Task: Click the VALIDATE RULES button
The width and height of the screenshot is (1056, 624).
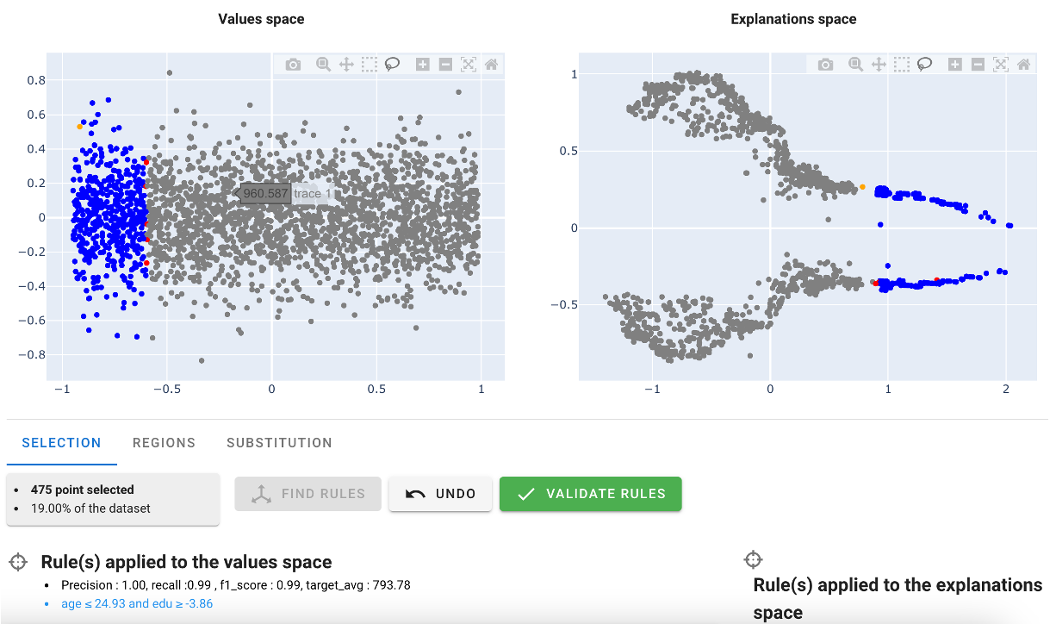Action: point(590,494)
